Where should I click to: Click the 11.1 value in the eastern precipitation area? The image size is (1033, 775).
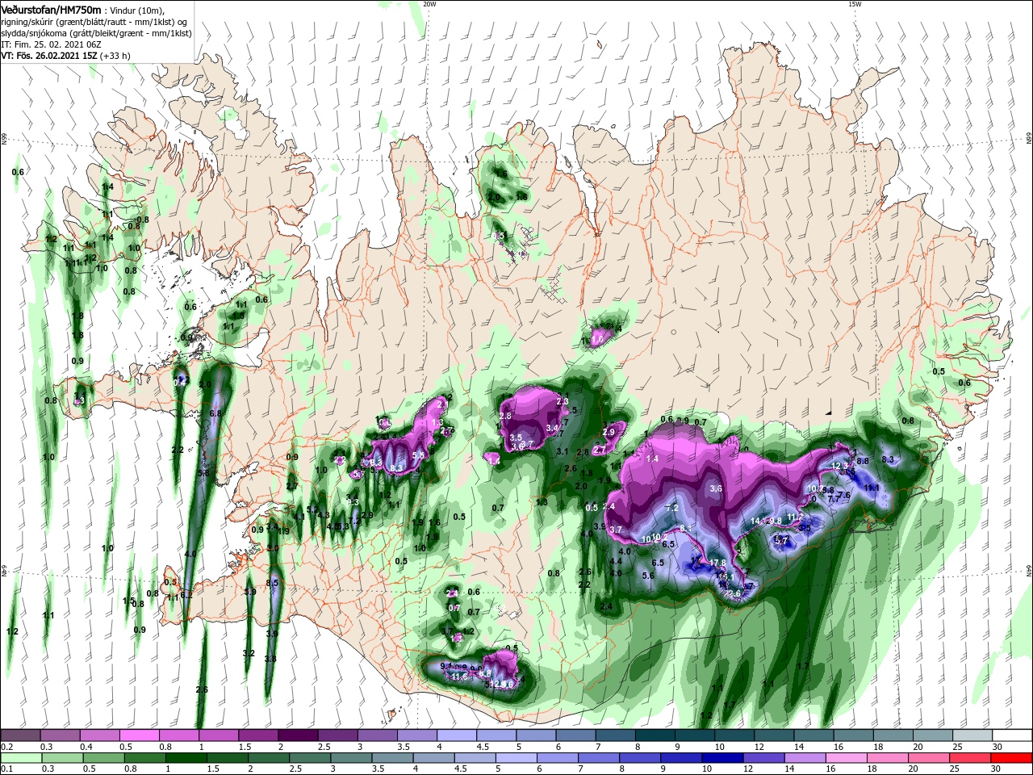click(x=872, y=488)
